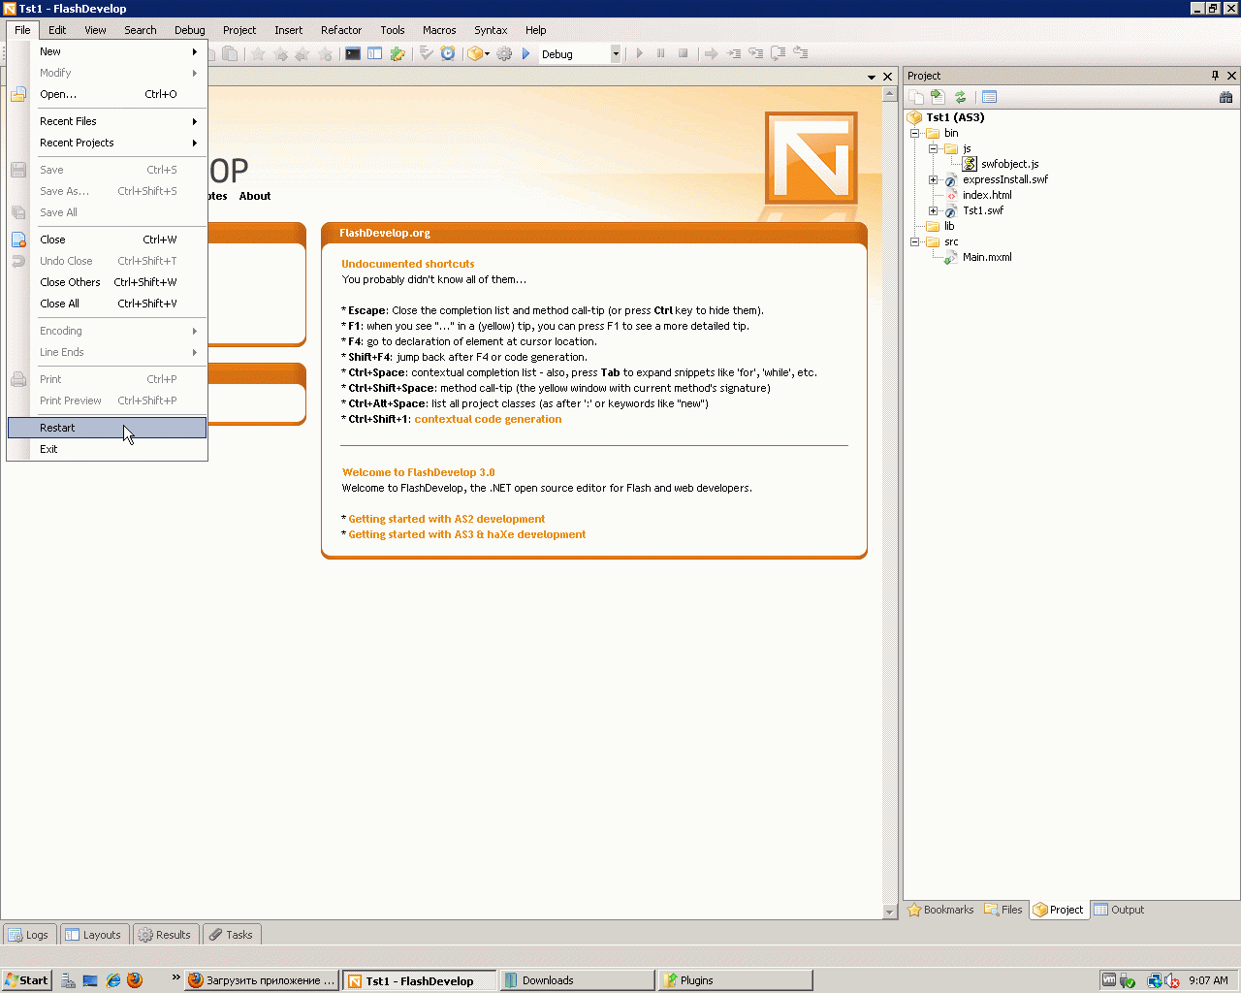Click the copy-files icon in Project toolbar
Image resolution: width=1241 pixels, height=993 pixels.
click(916, 97)
